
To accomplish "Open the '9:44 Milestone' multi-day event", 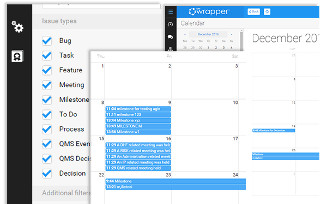I will pos(175,181).
